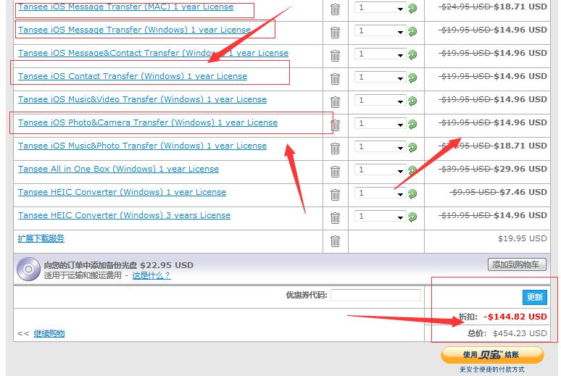Image resolution: width=561 pixels, height=376 pixels.
Task: Open Tansee iOS Message&Contact Transfer link
Action: pos(153,53)
